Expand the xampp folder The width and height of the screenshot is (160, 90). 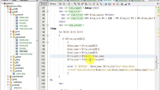pos(8,85)
